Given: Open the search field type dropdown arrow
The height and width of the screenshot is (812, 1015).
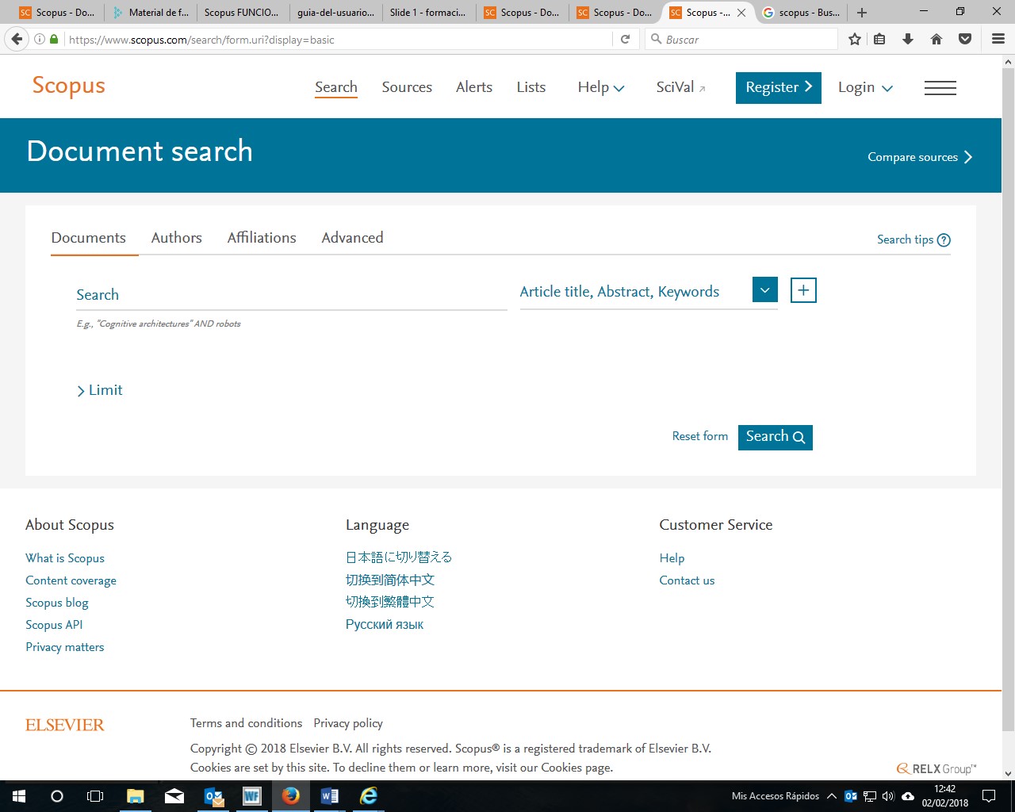Looking at the screenshot, I should coord(764,290).
